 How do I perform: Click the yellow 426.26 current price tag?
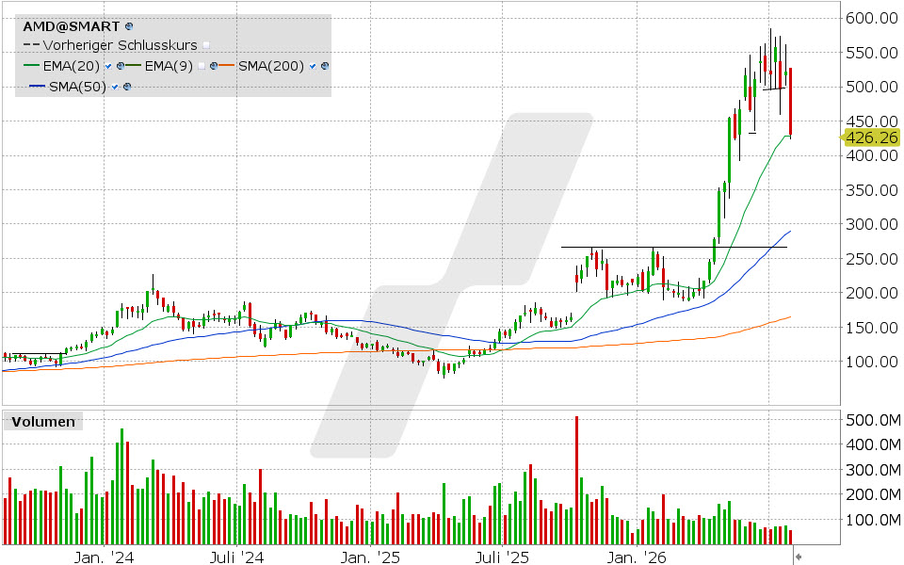pos(872,137)
